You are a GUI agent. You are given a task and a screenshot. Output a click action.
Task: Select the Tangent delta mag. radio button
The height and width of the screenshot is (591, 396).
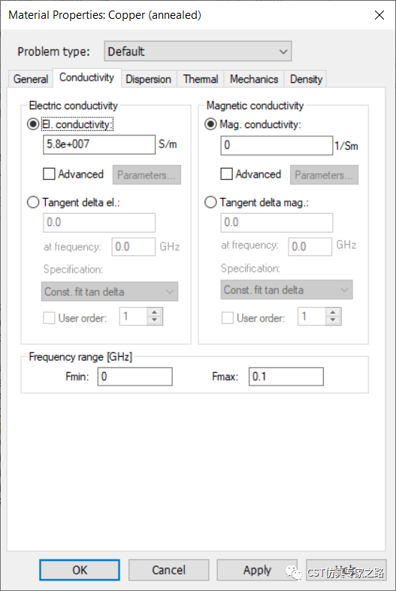pos(210,203)
